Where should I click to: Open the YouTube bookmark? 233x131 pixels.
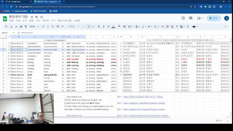(5, 11)
